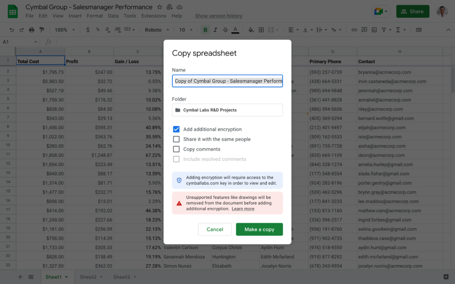The image size is (455, 284).
Task: Open the File menu
Action: tap(29, 16)
